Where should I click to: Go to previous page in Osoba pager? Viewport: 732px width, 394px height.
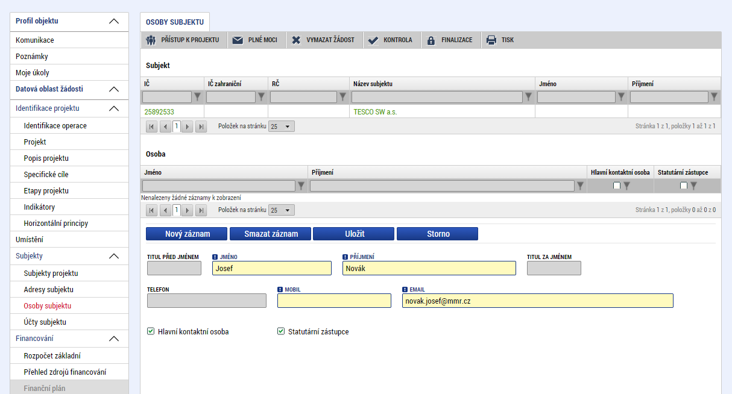pos(165,210)
